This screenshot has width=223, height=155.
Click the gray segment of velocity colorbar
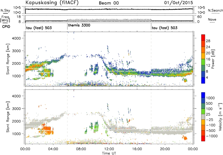203,117
